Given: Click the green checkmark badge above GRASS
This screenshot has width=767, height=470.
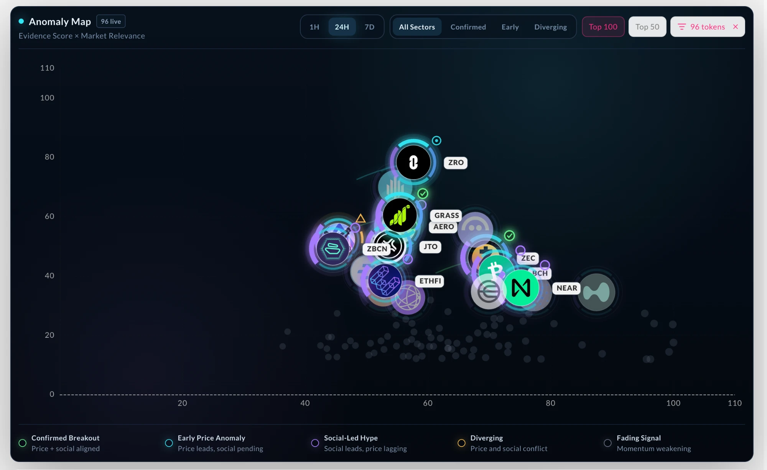Looking at the screenshot, I should coord(423,194).
